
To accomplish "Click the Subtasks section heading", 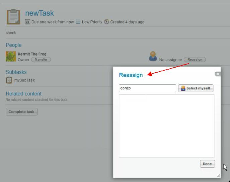I will [16, 72].
